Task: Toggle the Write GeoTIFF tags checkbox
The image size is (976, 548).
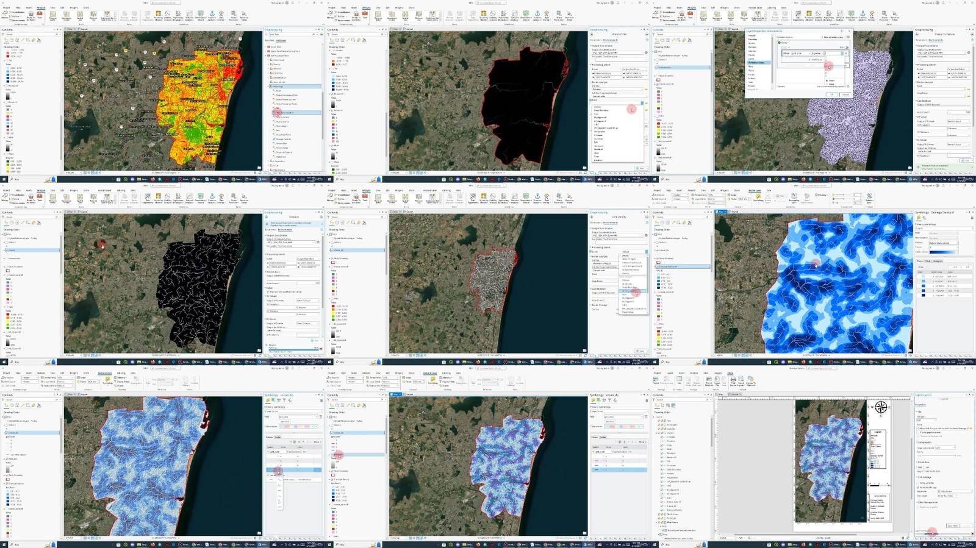Action: tap(919, 487)
